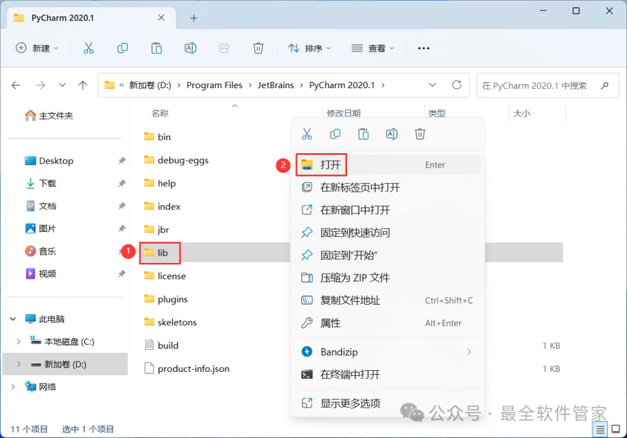Choose 在终端中打开
Viewport: 627px width, 438px height.
(387, 374)
